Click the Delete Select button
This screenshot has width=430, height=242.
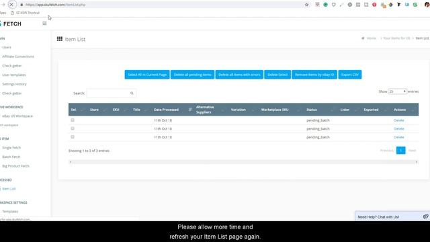click(277, 75)
